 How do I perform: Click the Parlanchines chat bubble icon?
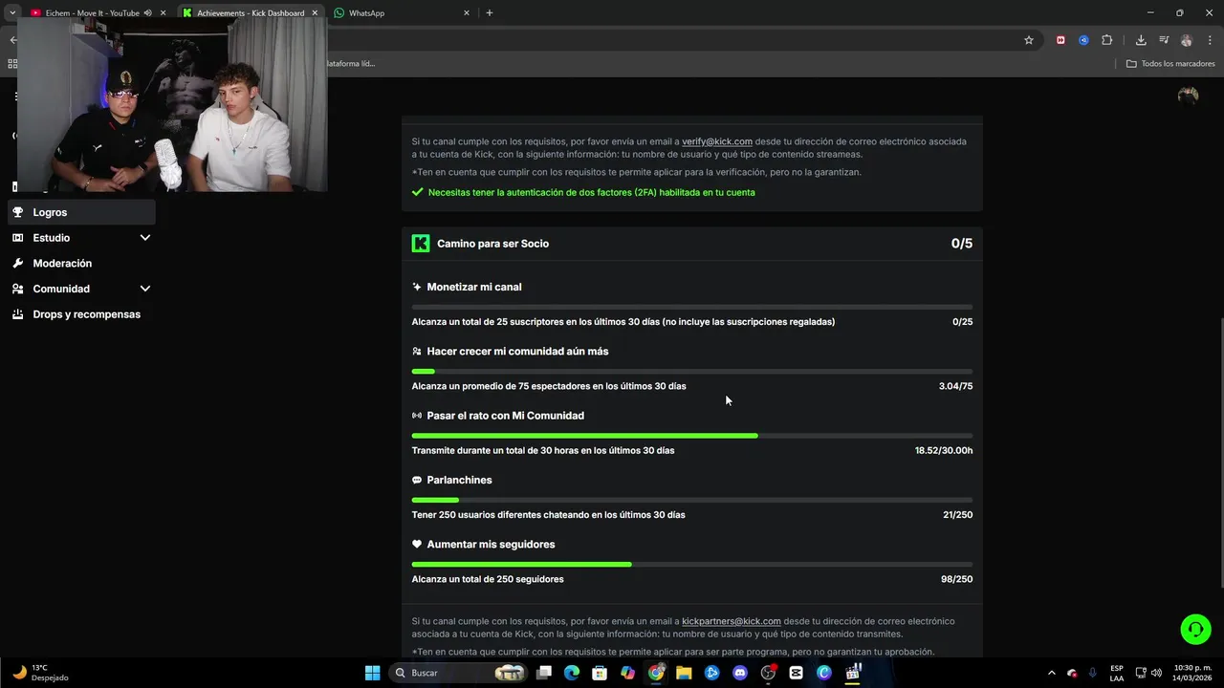417,480
